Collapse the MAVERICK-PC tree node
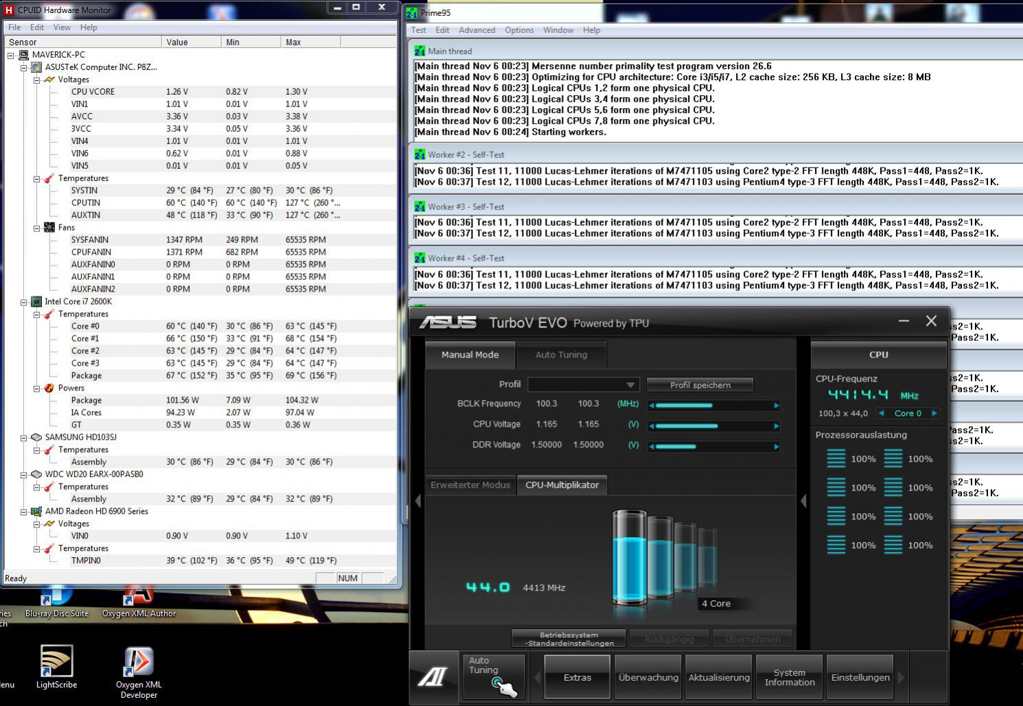The image size is (1023, 706). (11, 55)
